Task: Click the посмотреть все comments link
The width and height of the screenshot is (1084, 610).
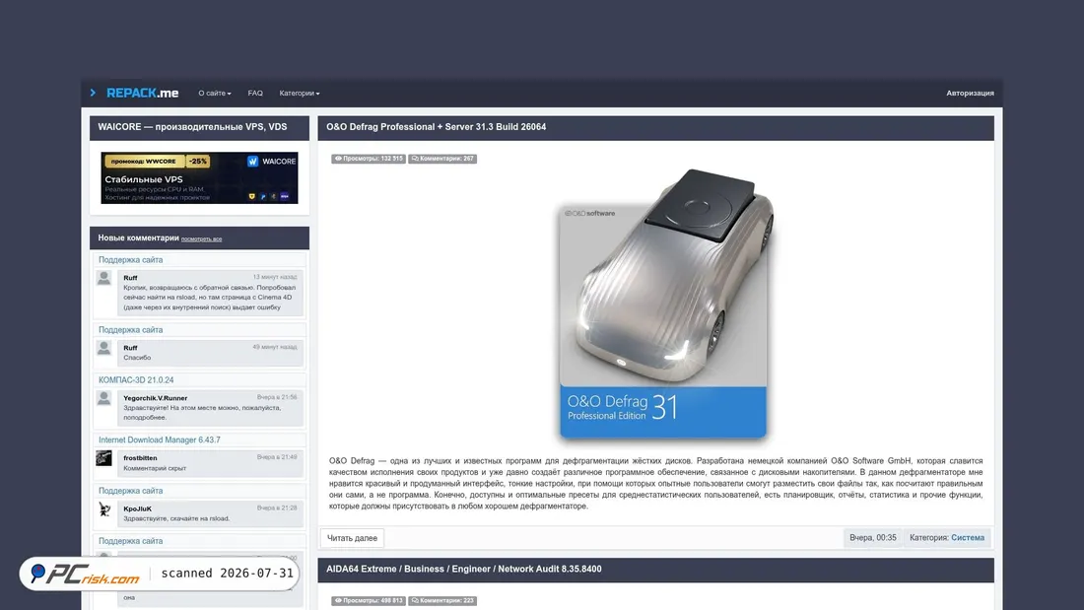Action: pyautogui.click(x=201, y=239)
